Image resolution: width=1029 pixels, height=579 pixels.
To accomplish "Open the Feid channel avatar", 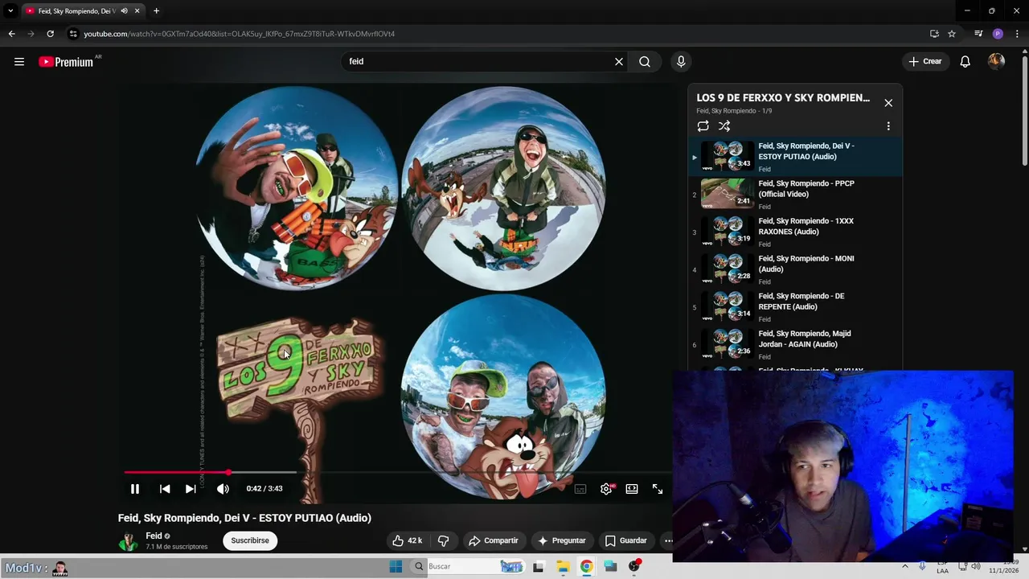I will [128, 541].
